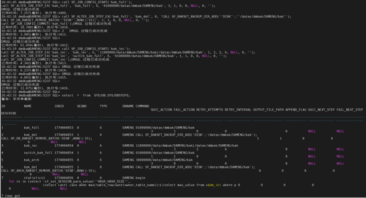Viewport: 366px width, 198px height.
Task: Select the statistics1 name in row 7
Action: pyautogui.click(x=34, y=178)
